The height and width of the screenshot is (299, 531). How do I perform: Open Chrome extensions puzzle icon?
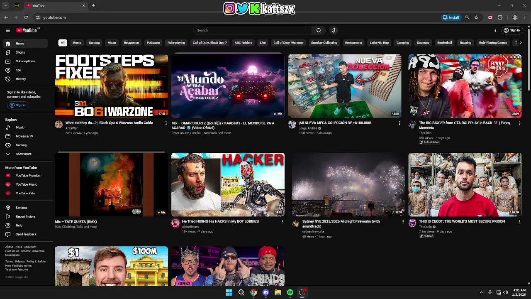[x=500, y=17]
